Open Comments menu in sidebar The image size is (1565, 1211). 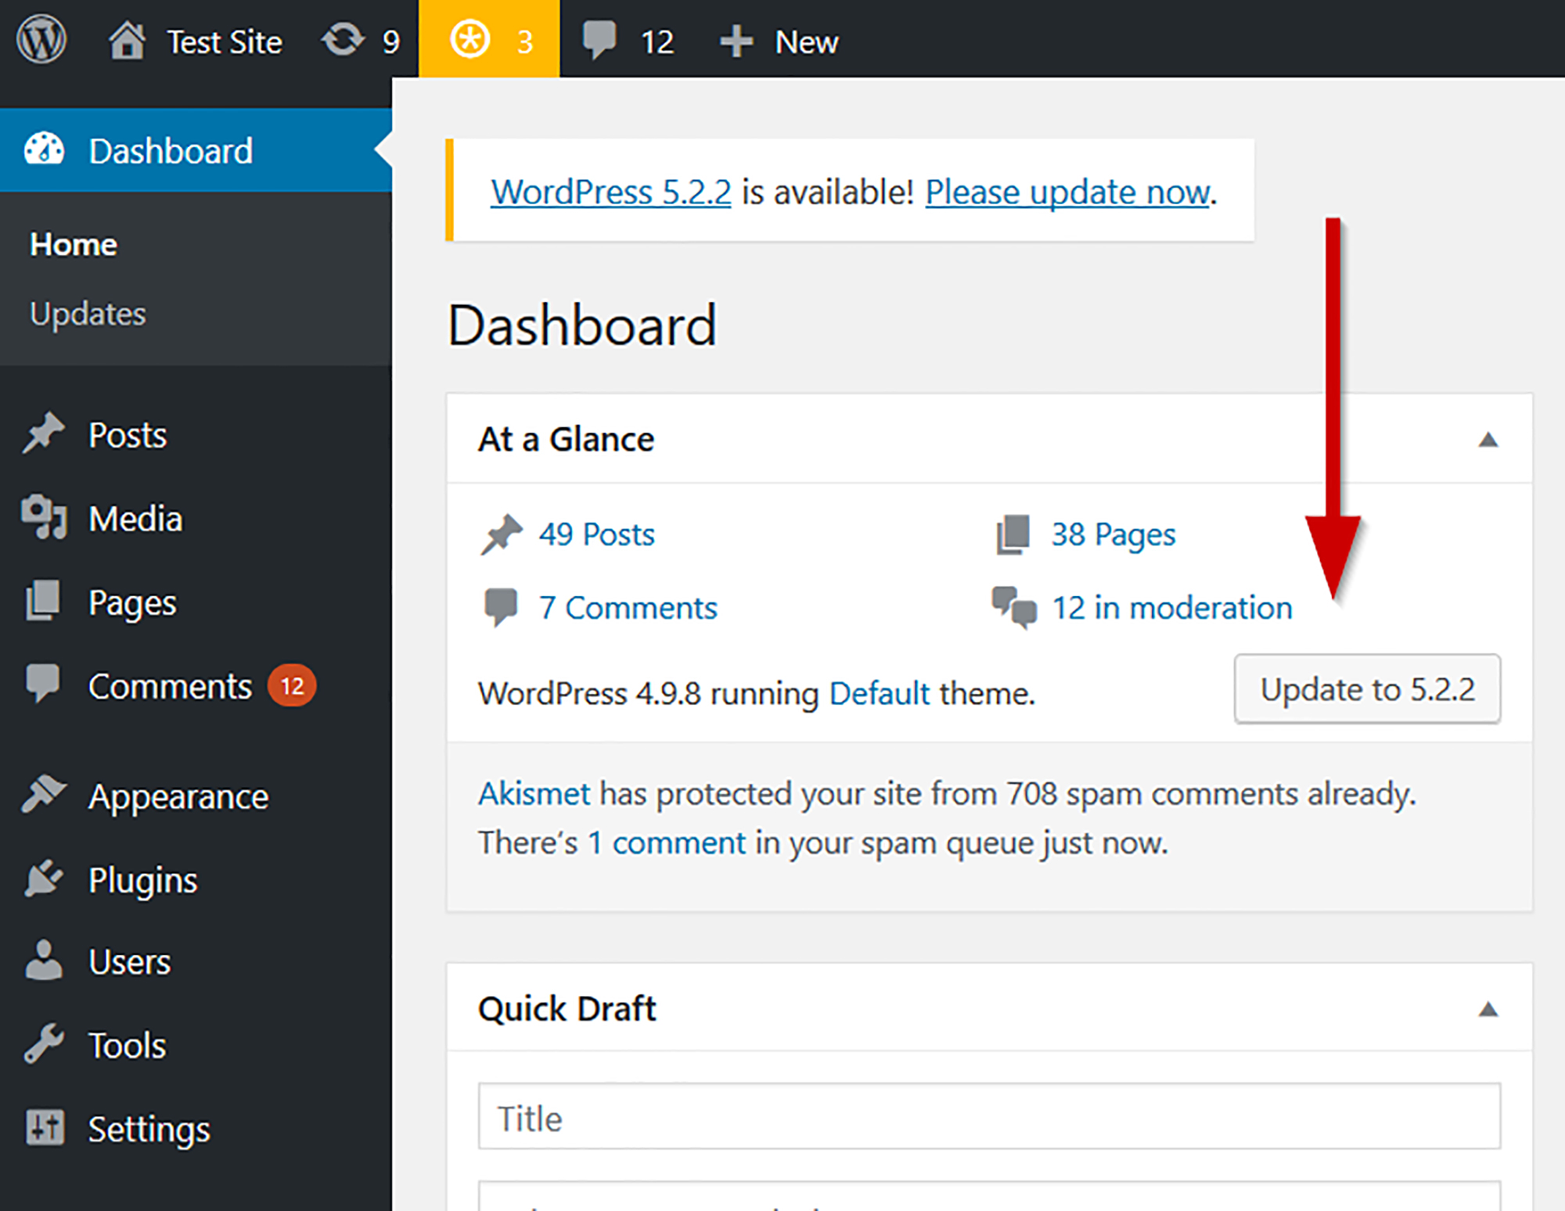pyautogui.click(x=170, y=686)
